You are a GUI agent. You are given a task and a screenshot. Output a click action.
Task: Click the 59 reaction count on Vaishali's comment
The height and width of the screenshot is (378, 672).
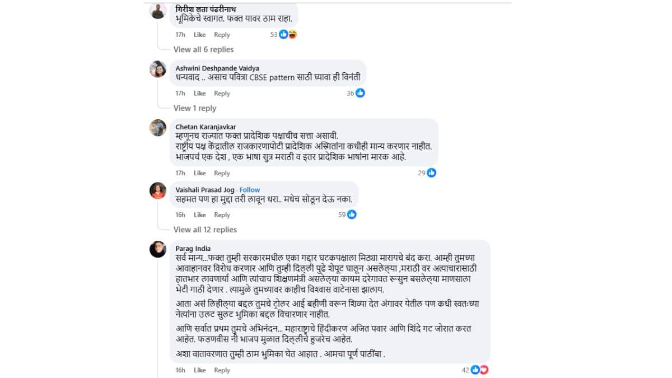click(x=342, y=214)
